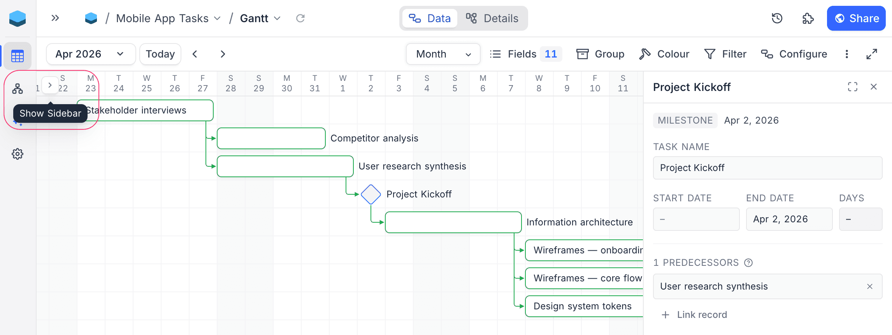Image resolution: width=892 pixels, height=335 pixels.
Task: Click the End Date field Apr 2, 2026
Action: click(x=789, y=219)
